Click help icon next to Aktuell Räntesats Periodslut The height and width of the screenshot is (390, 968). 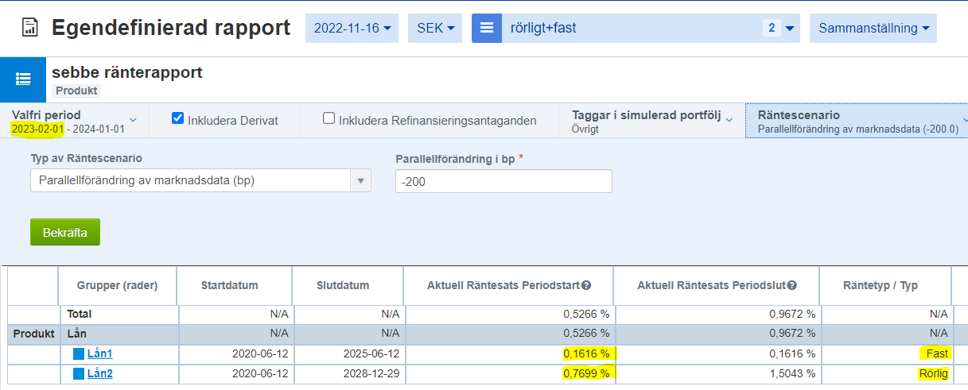792,286
